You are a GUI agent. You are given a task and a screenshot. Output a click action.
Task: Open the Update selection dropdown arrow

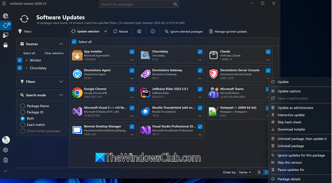pos(105,32)
